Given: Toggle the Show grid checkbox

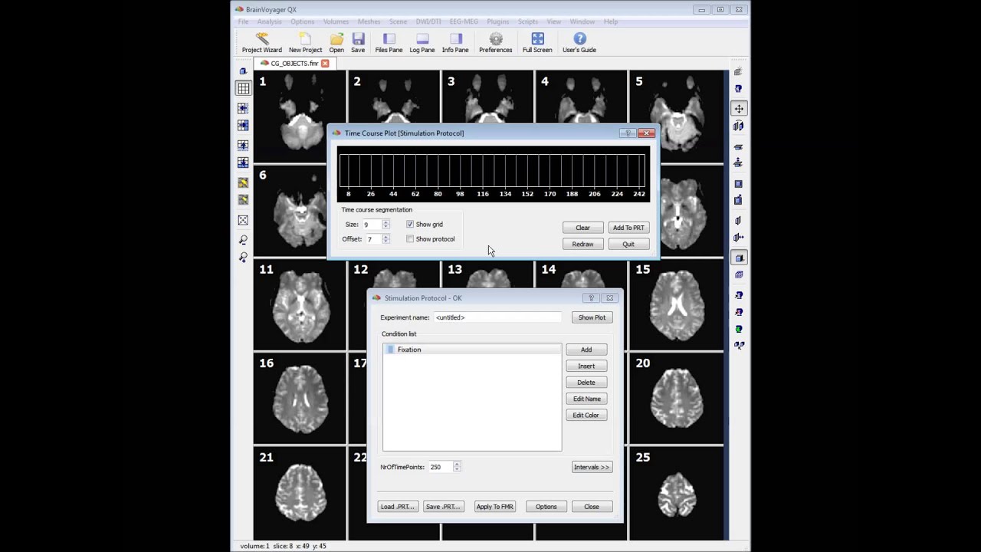Looking at the screenshot, I should click(x=410, y=225).
